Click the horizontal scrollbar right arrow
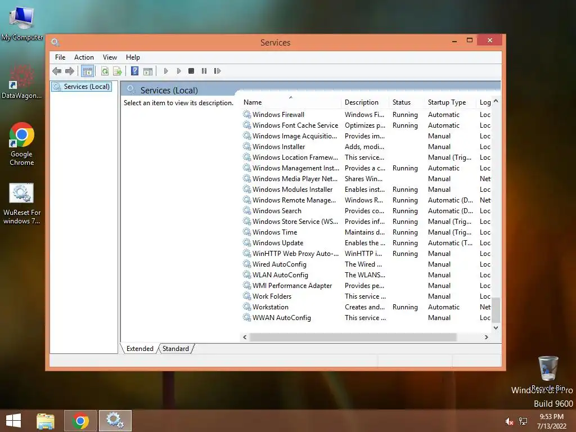Screen dimensions: 576x432 click(x=487, y=337)
